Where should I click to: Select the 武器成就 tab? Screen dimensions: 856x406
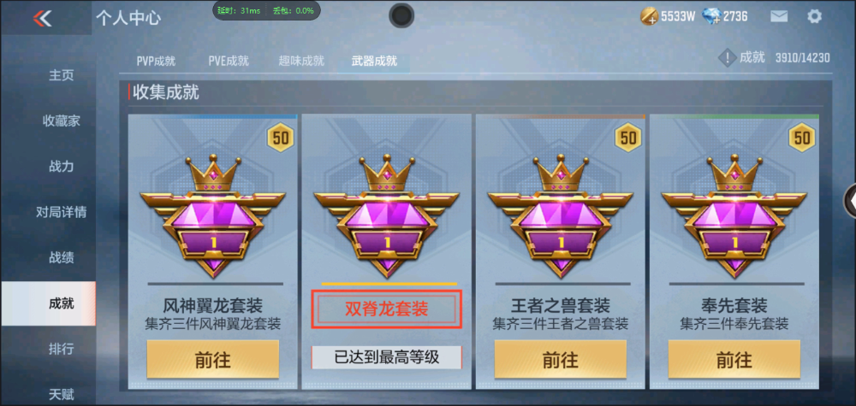tap(374, 61)
